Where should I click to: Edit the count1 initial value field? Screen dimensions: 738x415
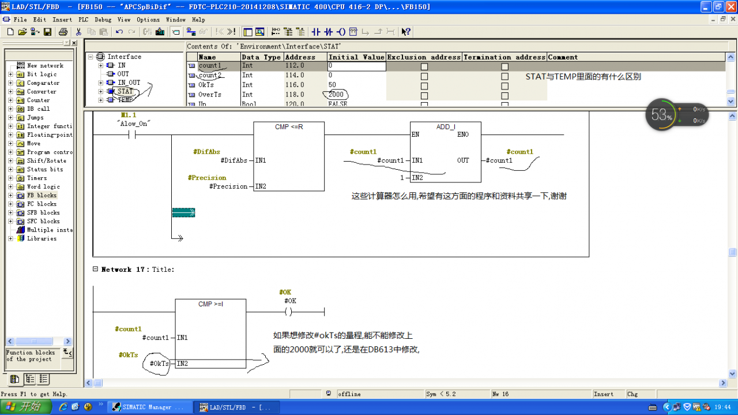click(356, 66)
